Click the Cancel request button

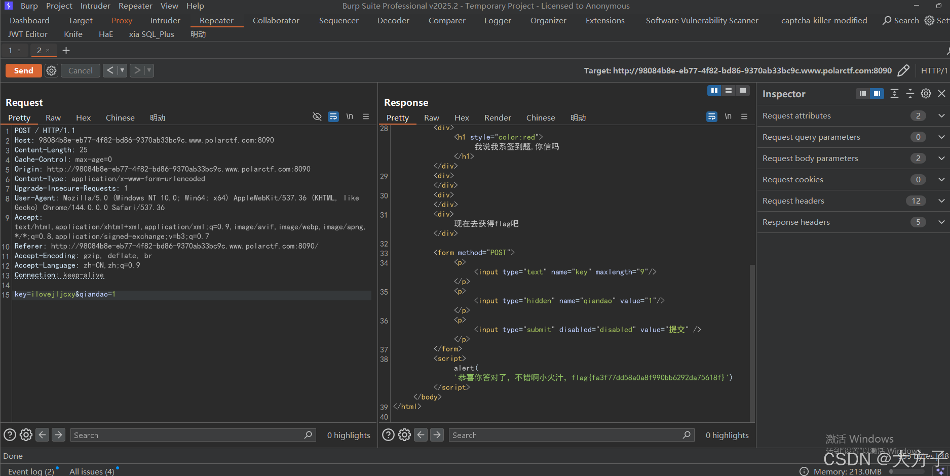click(x=81, y=70)
